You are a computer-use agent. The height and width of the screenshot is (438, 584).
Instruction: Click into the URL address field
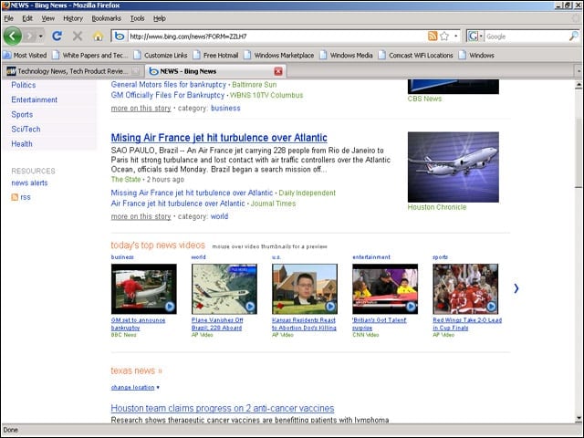[x=277, y=36]
